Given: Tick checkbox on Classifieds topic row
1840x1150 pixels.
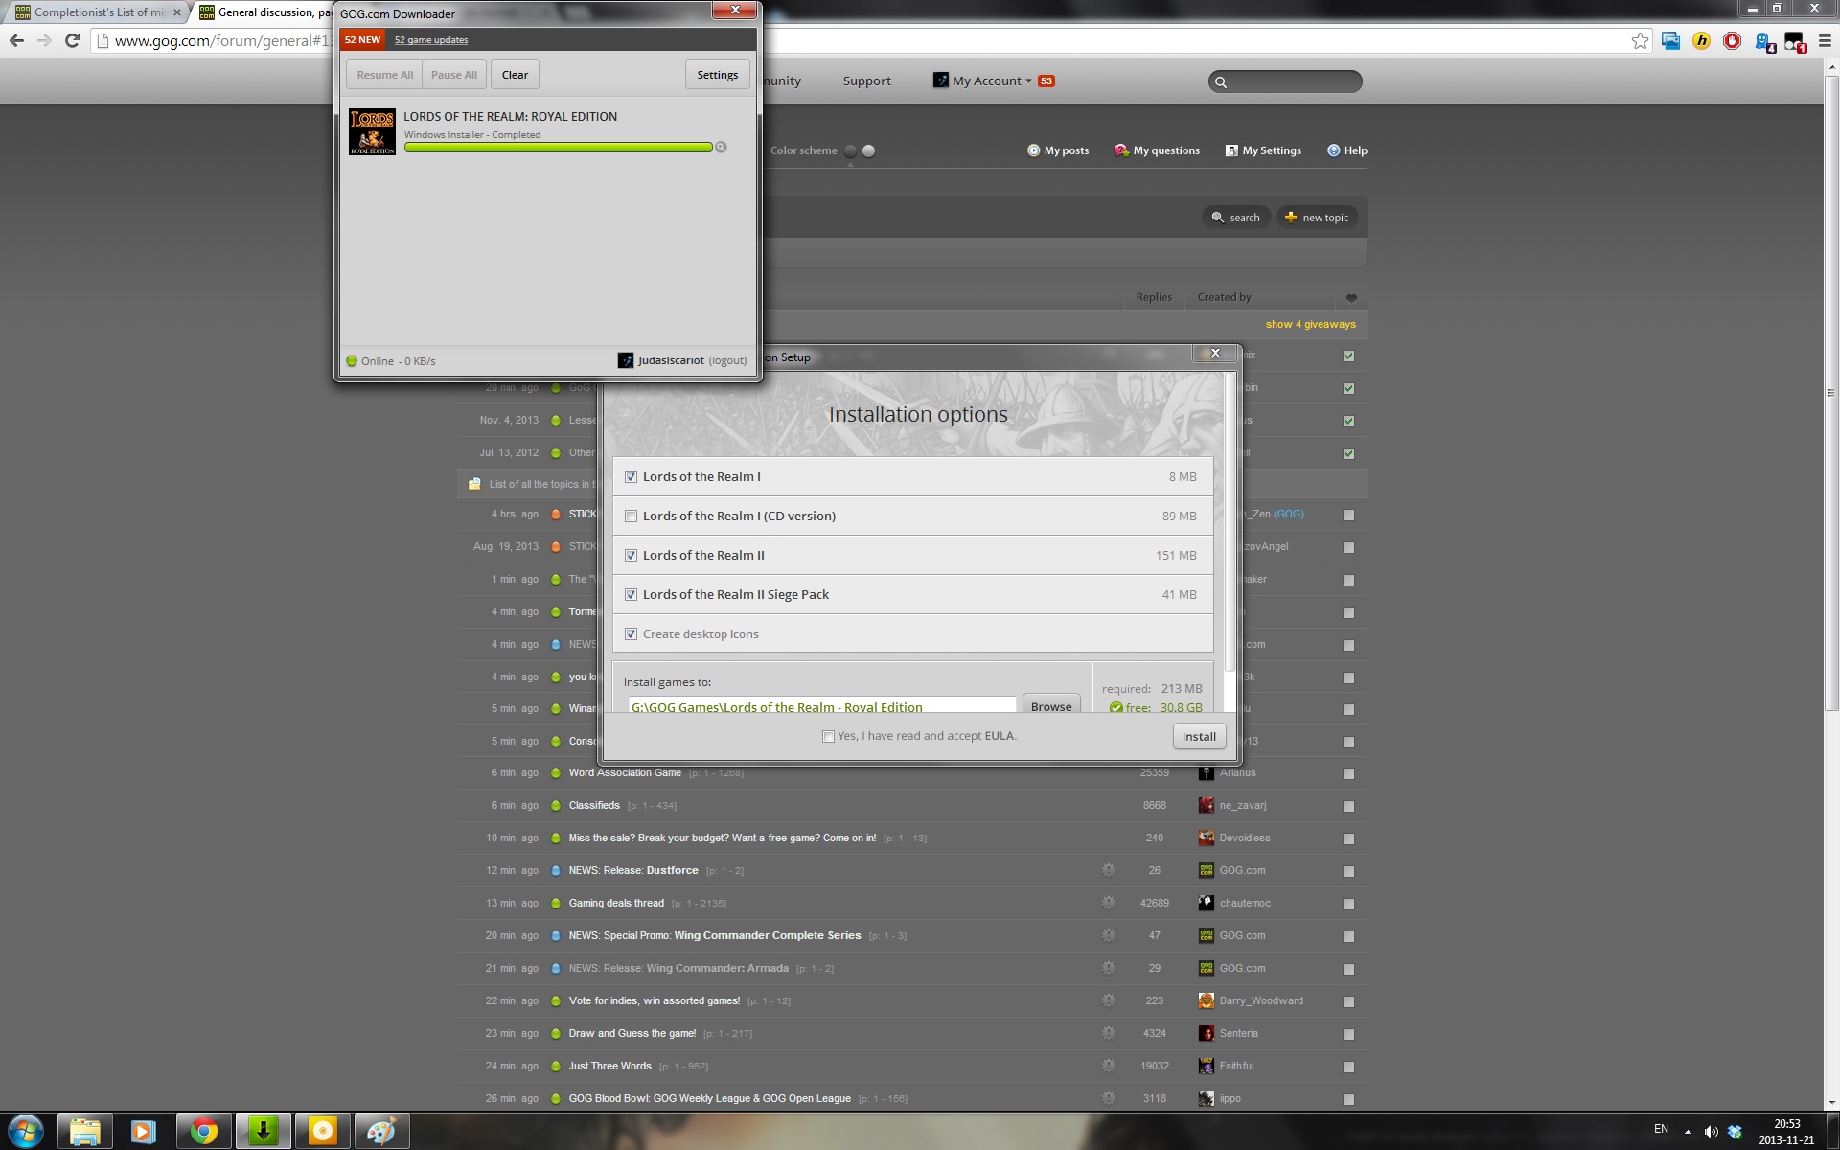Looking at the screenshot, I should (1348, 806).
